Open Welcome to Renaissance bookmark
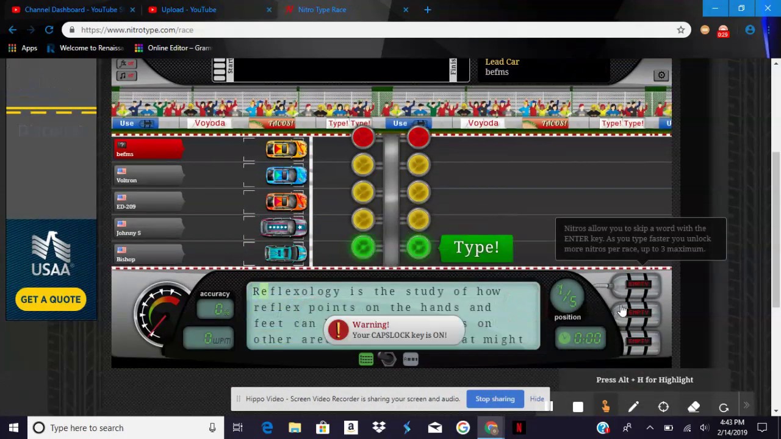 pyautogui.click(x=85, y=48)
